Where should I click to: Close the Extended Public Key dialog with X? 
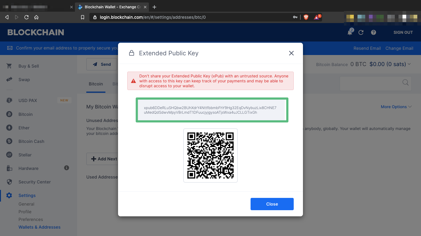click(x=291, y=53)
